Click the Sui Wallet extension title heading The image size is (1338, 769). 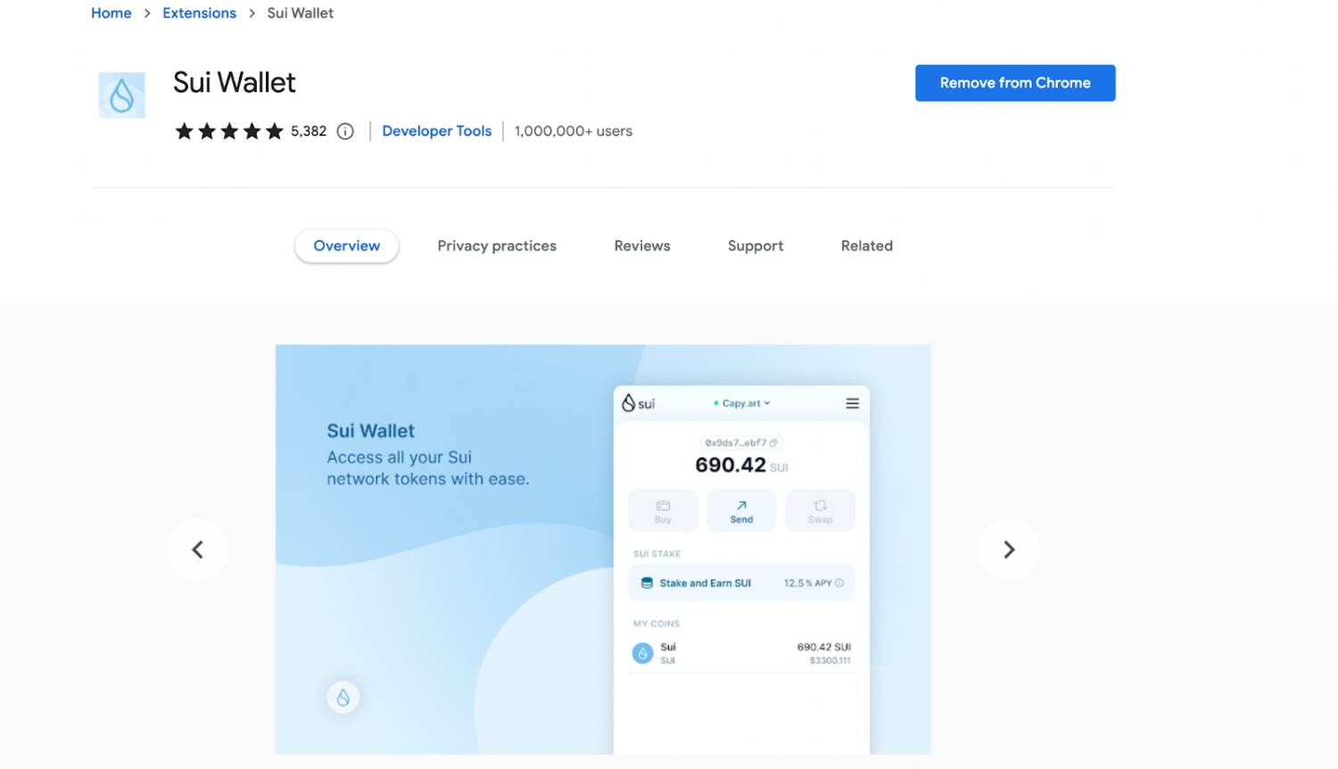[x=235, y=83]
